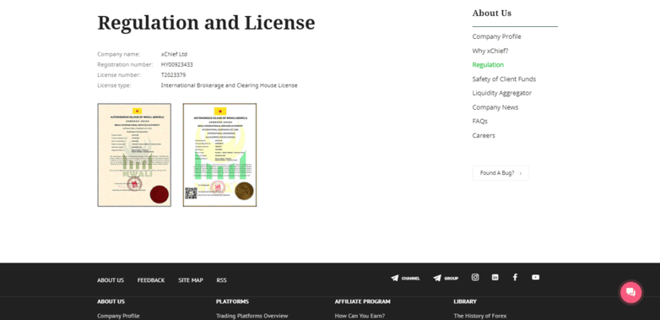The width and height of the screenshot is (660, 320).
Task: Open the Company Profile sidebar link
Action: [x=496, y=36]
